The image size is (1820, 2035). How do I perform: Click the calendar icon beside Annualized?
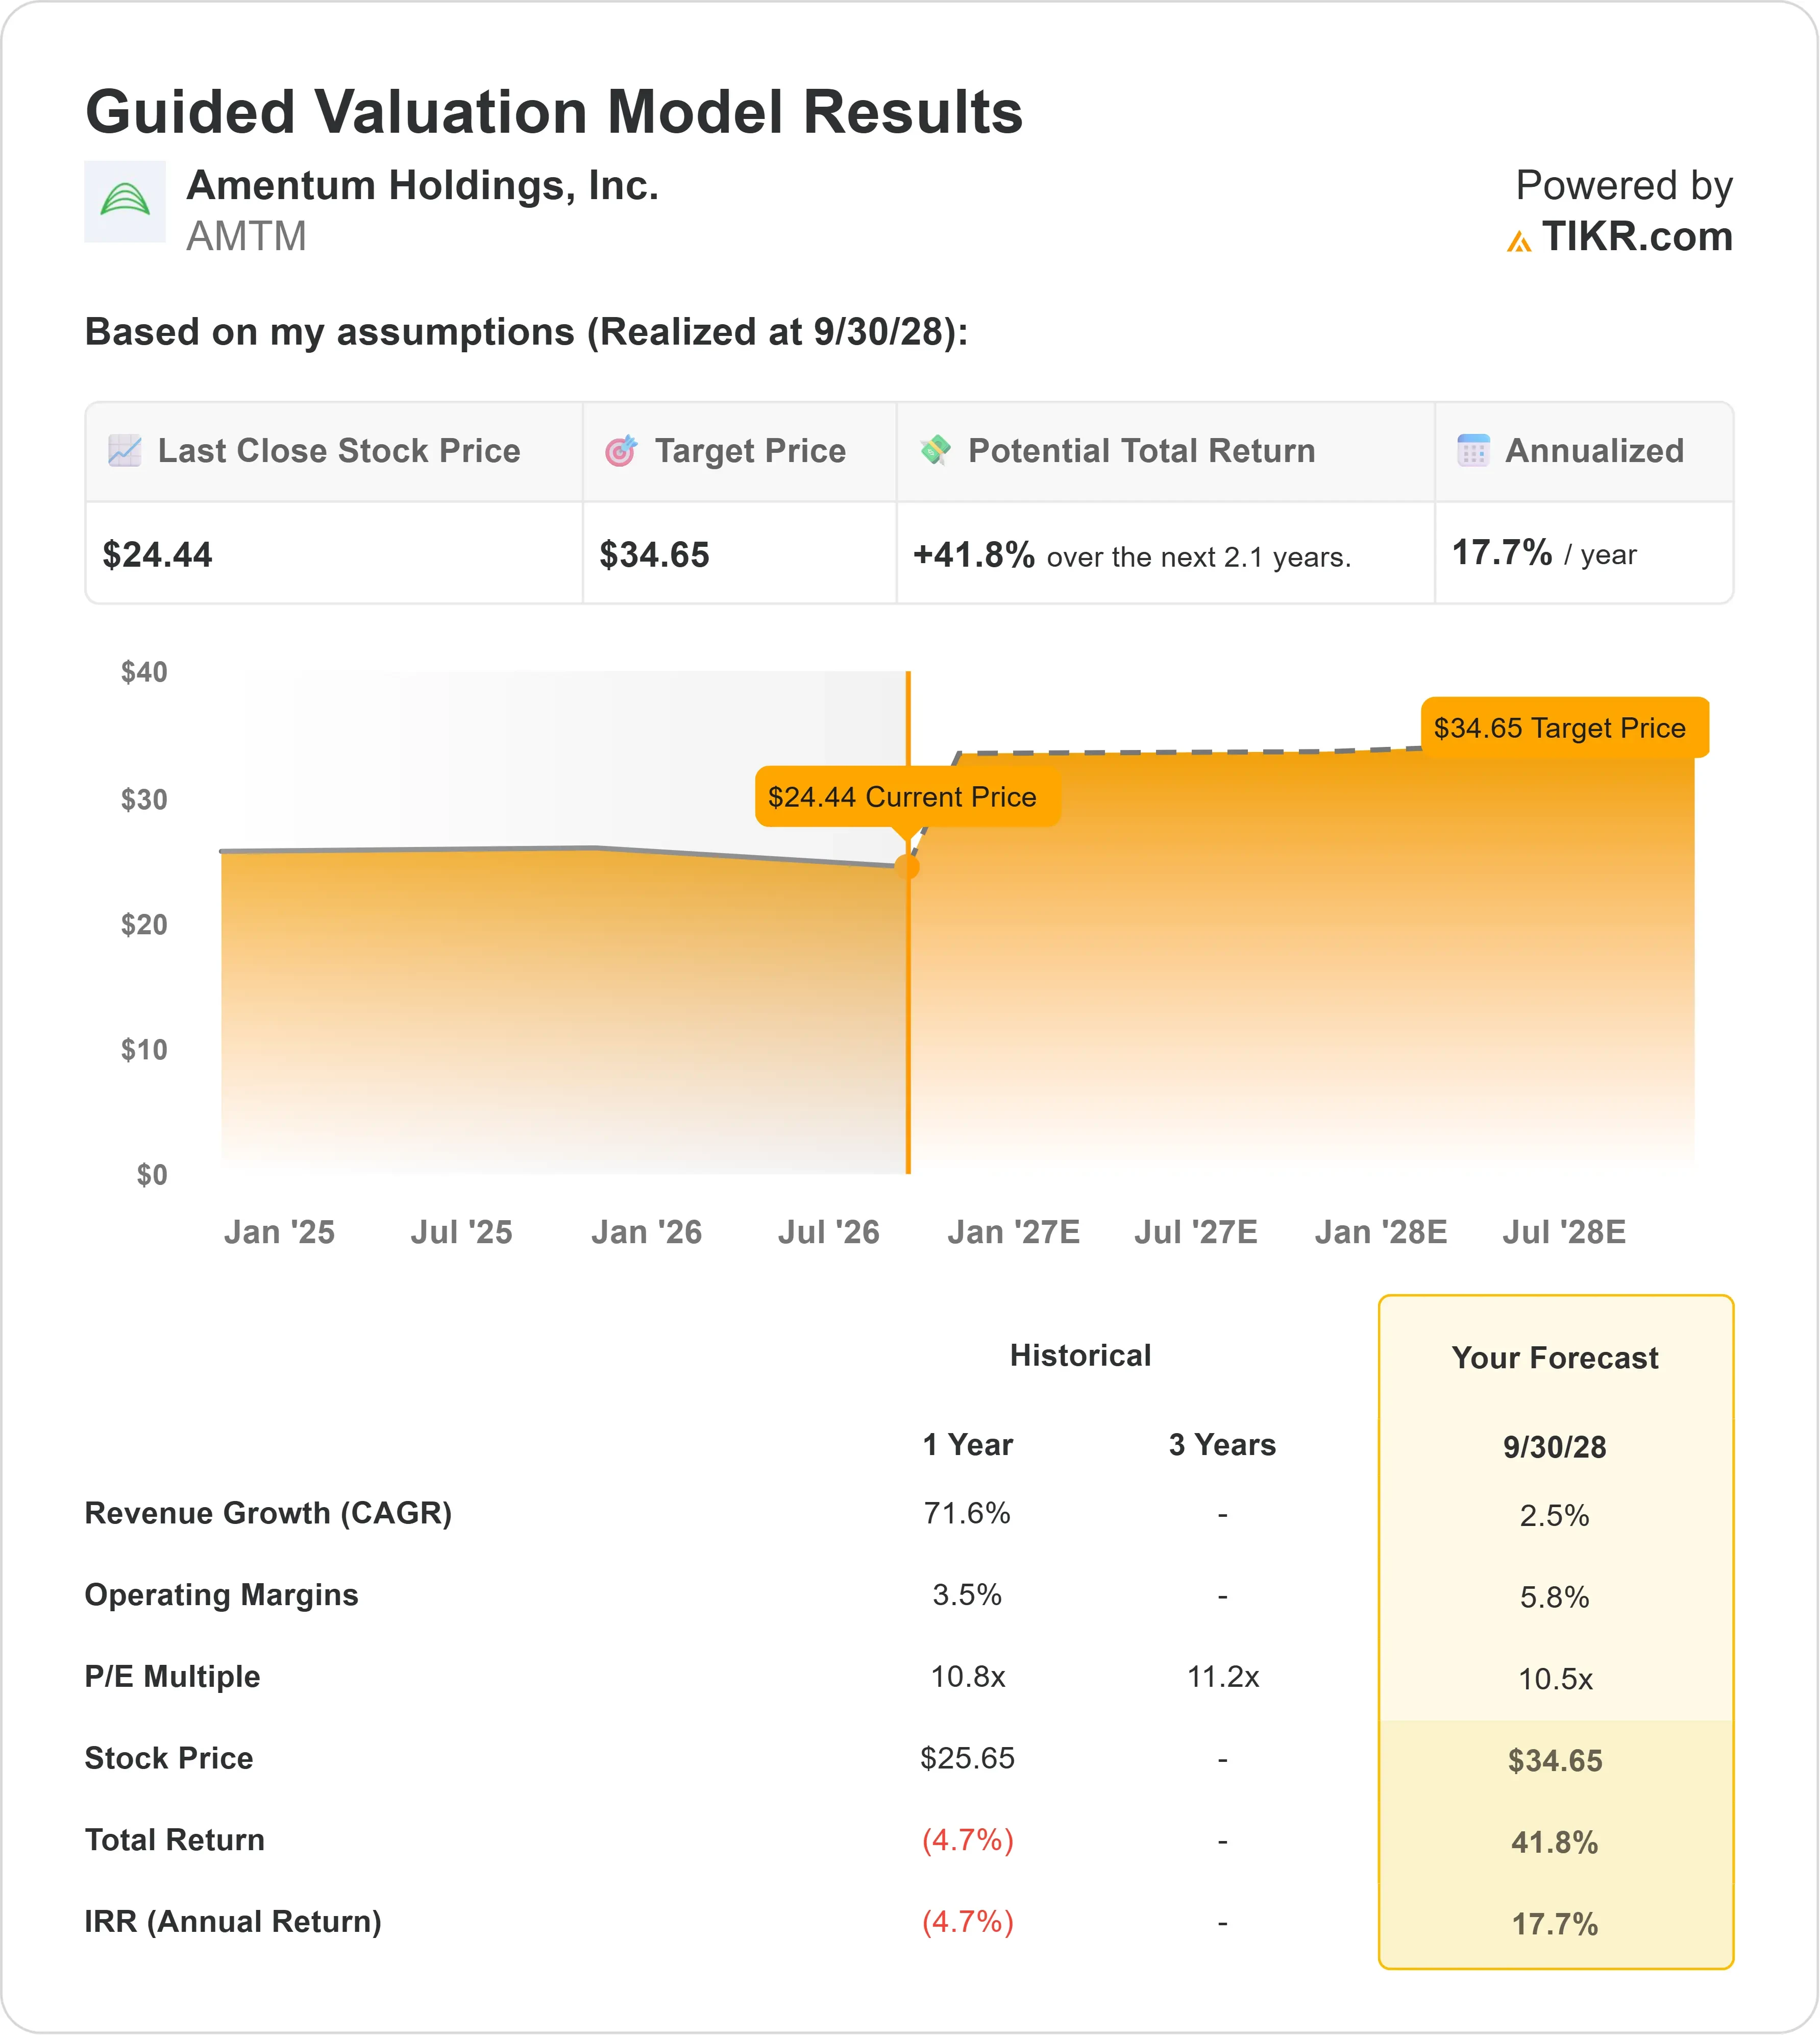(x=1473, y=450)
